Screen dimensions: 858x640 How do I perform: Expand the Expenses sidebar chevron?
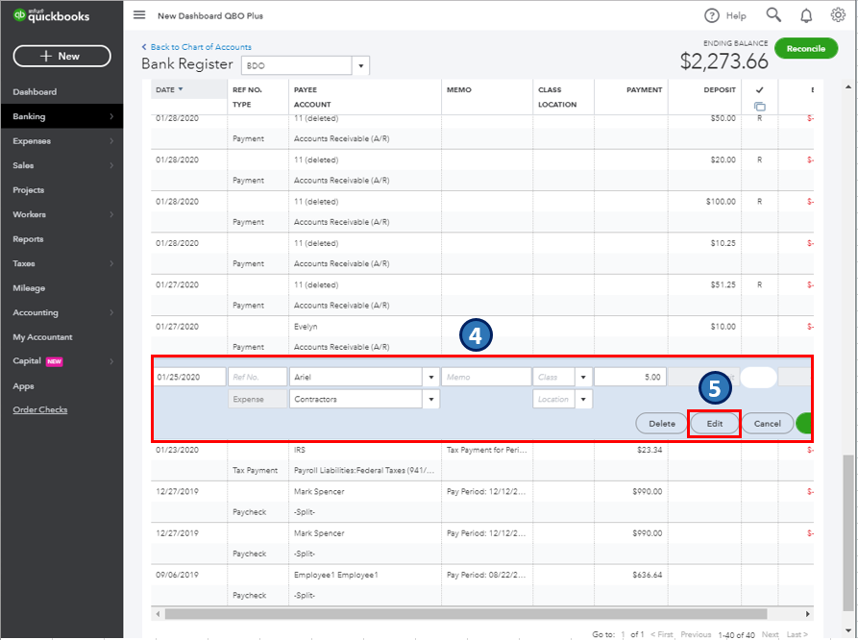click(x=110, y=140)
